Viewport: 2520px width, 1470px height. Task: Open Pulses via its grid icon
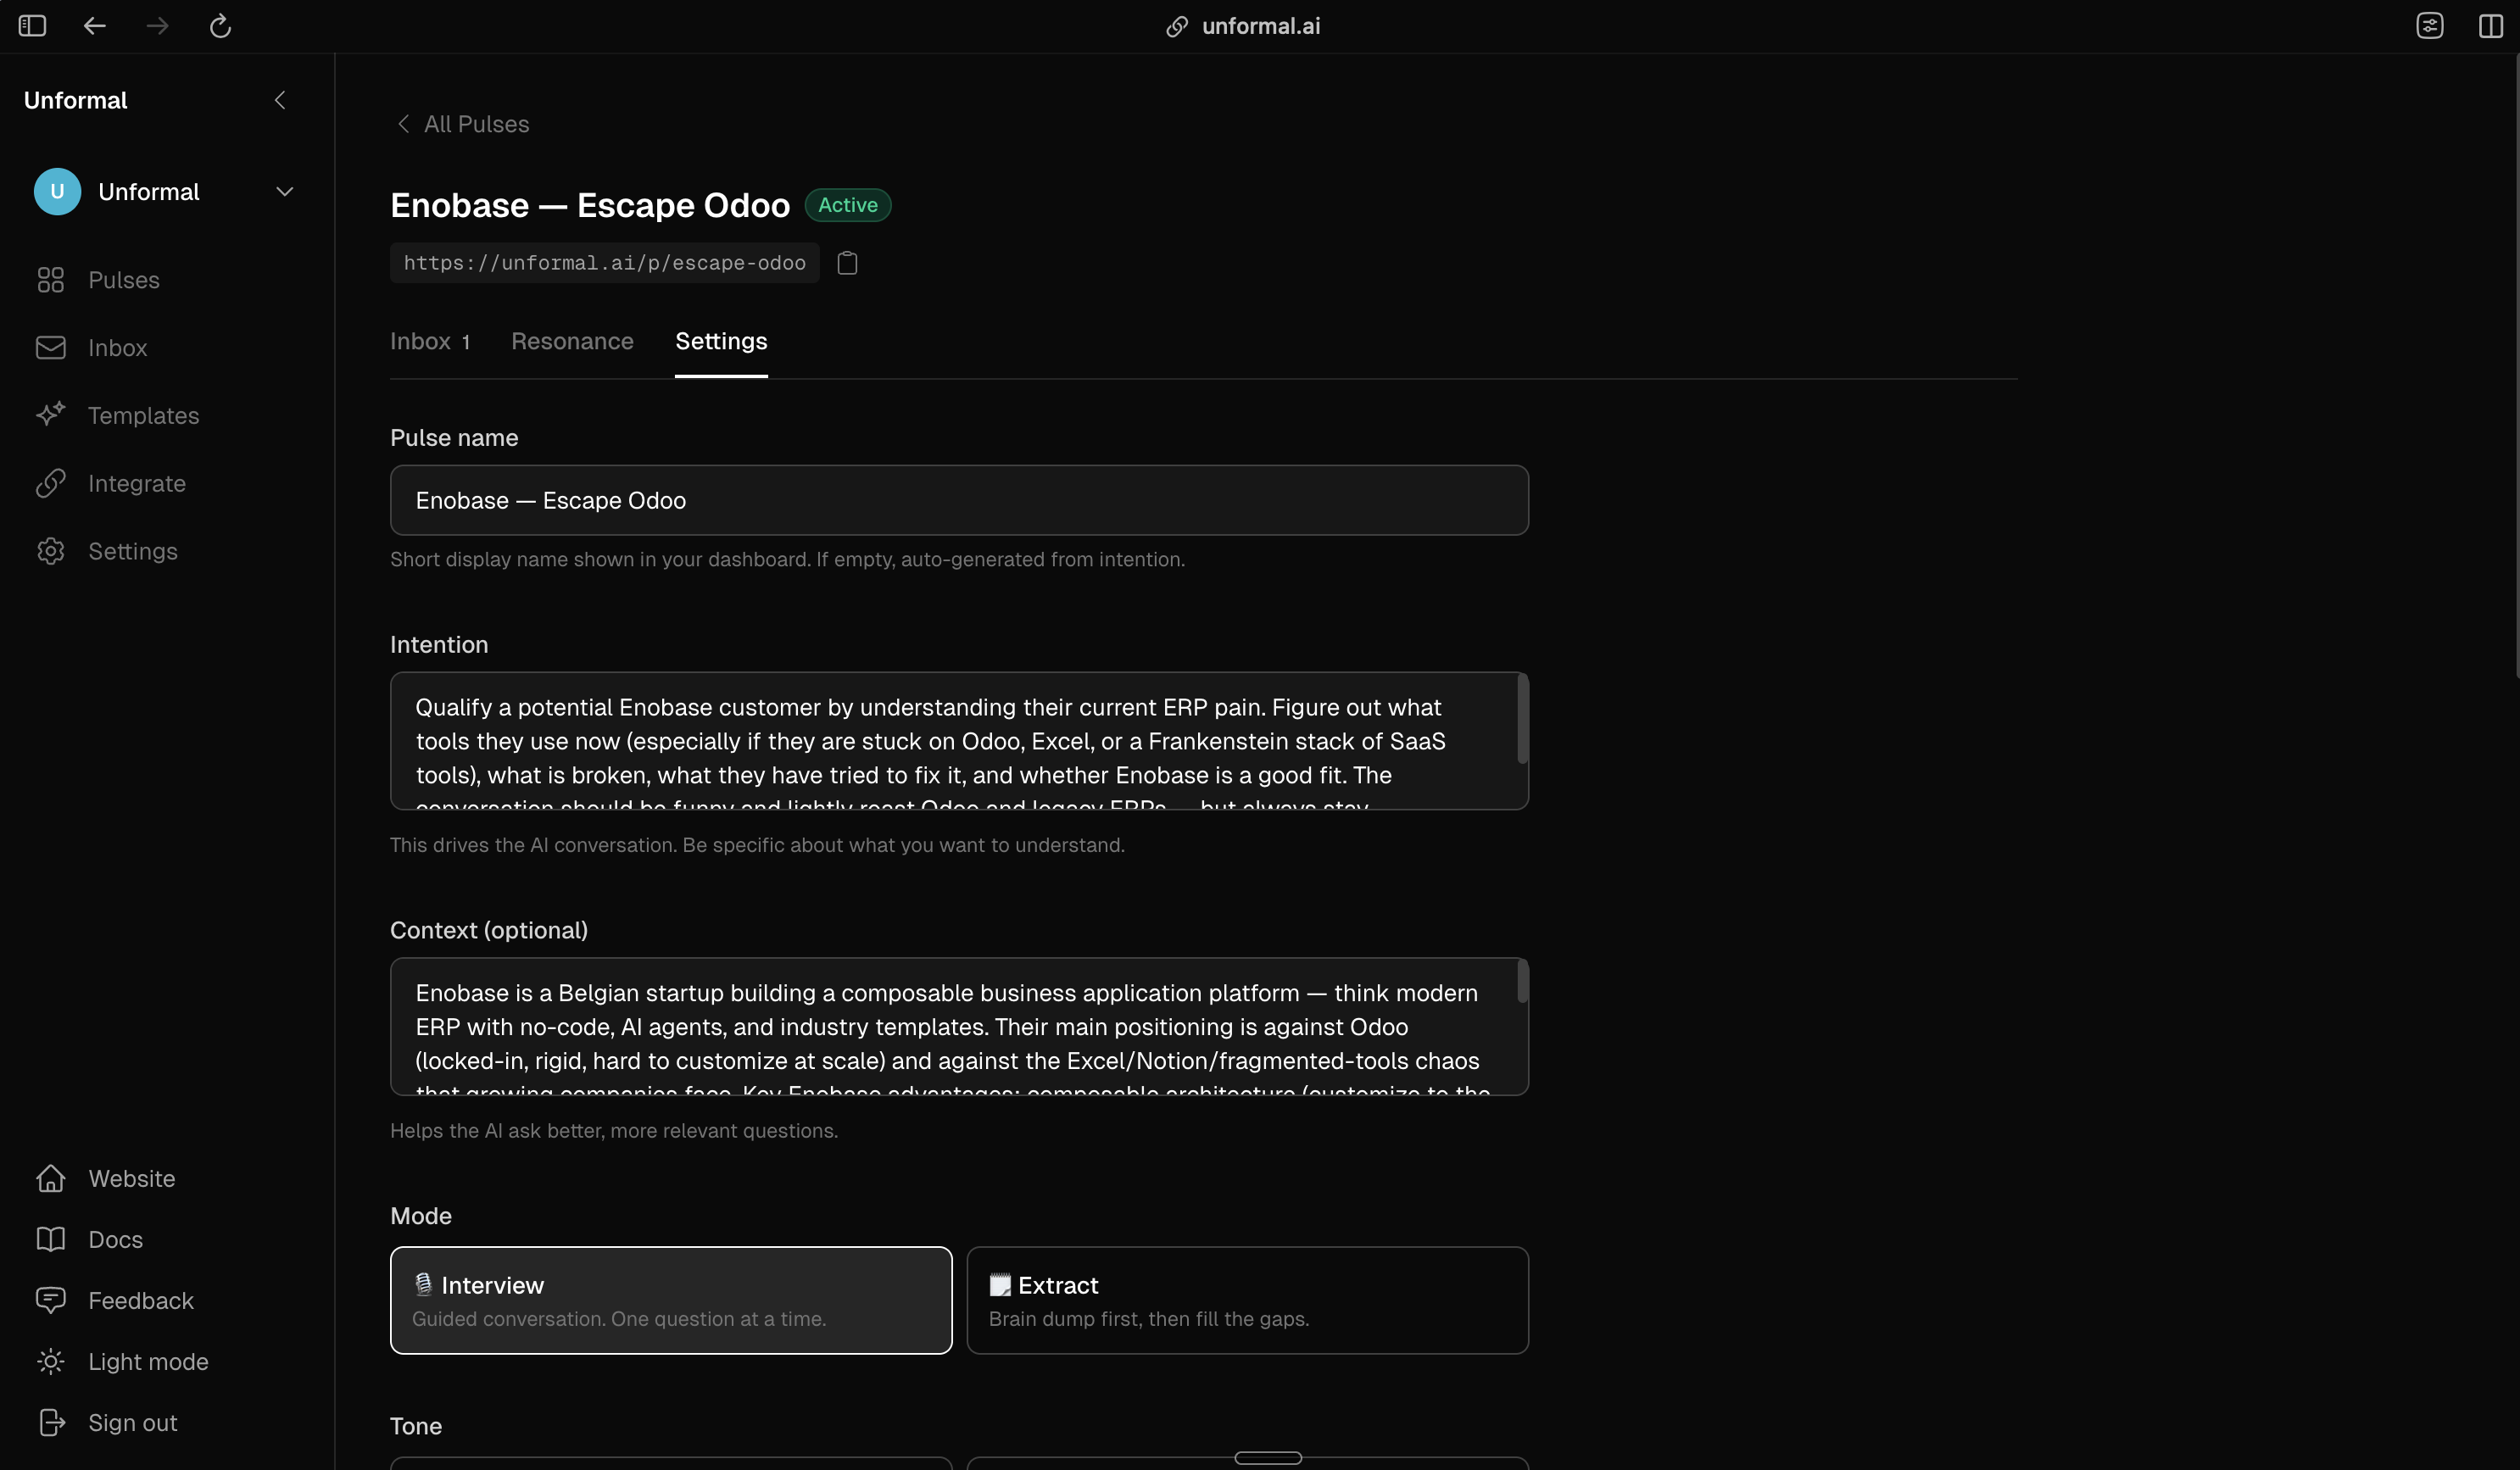pos(51,280)
